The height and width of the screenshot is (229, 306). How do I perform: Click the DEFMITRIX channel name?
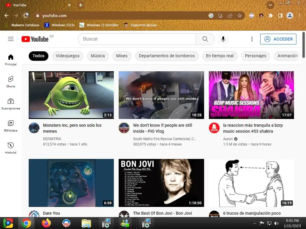coord(52,139)
